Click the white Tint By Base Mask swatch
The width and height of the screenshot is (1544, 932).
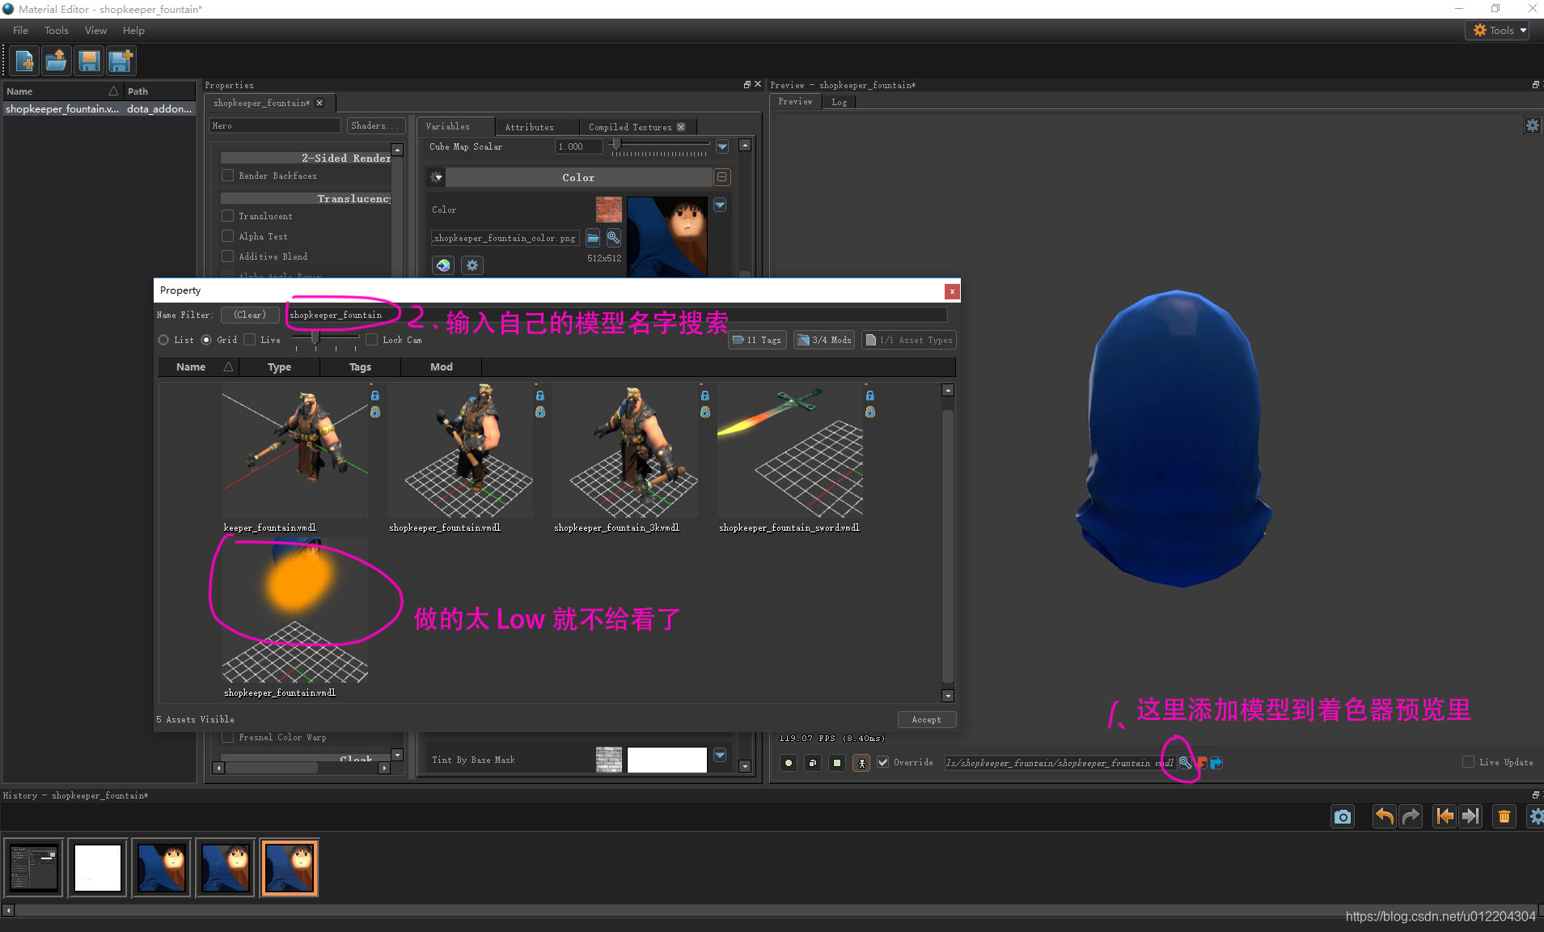(666, 760)
